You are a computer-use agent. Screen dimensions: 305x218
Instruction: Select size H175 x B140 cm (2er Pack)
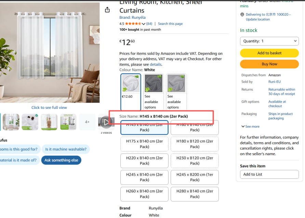144,144
